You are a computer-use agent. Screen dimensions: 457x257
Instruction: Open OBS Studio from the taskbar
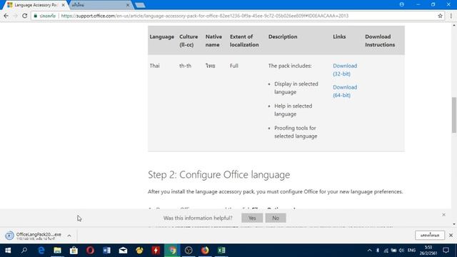click(189, 251)
